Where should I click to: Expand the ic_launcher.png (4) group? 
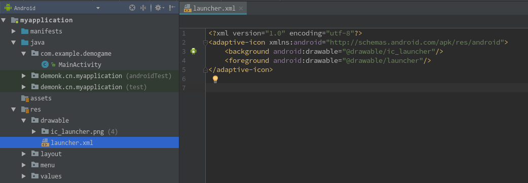tap(34, 131)
